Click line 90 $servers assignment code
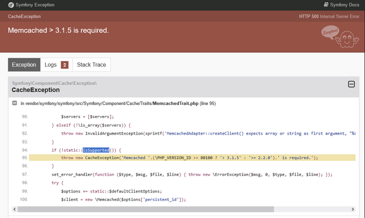 pyautogui.click(x=87, y=116)
